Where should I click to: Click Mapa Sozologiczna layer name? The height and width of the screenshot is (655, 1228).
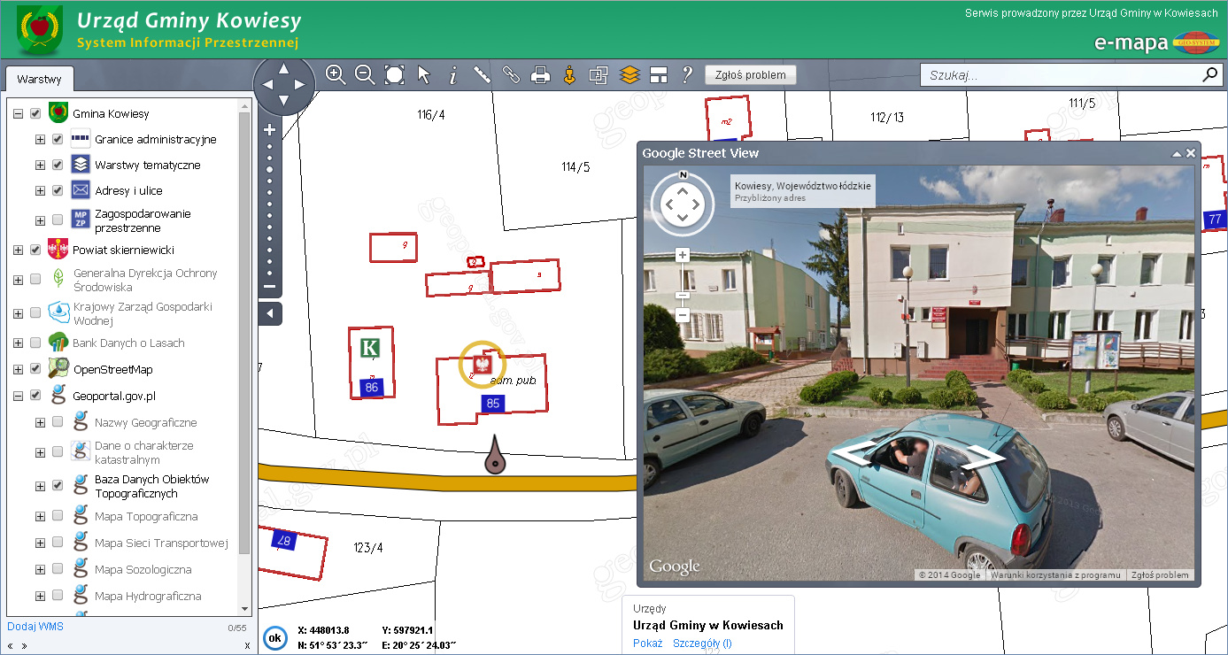coord(143,569)
